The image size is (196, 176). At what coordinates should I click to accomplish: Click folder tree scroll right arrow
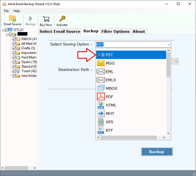click(34, 168)
